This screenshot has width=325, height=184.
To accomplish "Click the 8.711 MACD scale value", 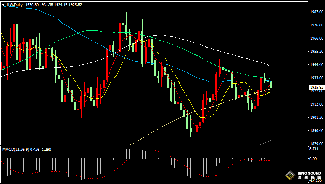I will pyautogui.click(x=315, y=149).
